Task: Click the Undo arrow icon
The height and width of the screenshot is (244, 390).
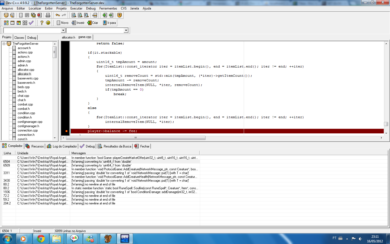Action: click(x=58, y=15)
